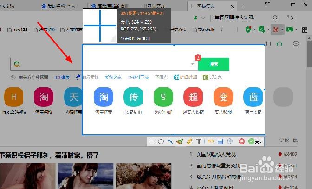Open dropdown next to gamepad icon
312x189 pixels.
tap(296, 30)
